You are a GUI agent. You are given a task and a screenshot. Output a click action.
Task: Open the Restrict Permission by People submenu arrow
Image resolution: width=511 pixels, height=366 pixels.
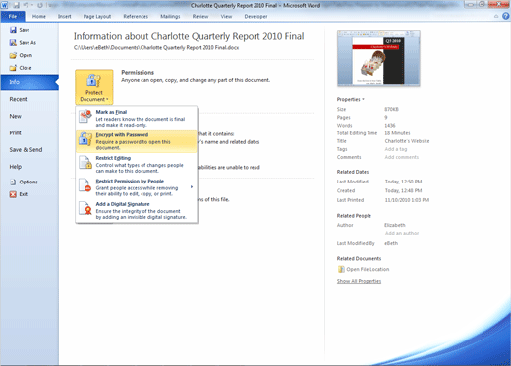(192, 187)
